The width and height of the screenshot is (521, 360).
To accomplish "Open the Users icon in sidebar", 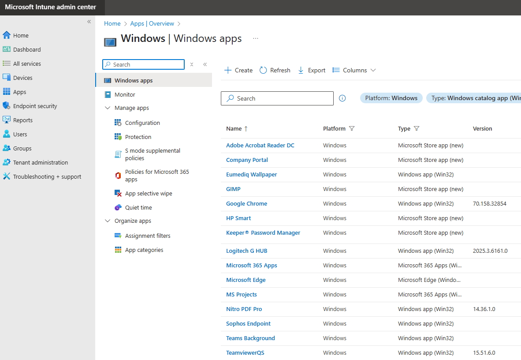I will [6, 134].
